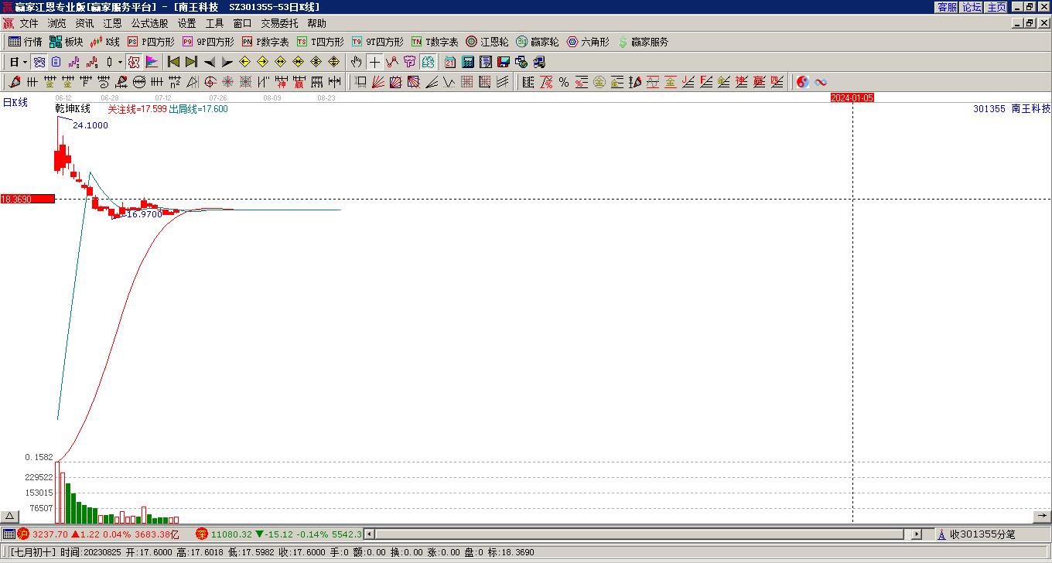The image size is (1052, 563).
Task: Expand the 日 period dropdown arrow
Action: pos(26,62)
